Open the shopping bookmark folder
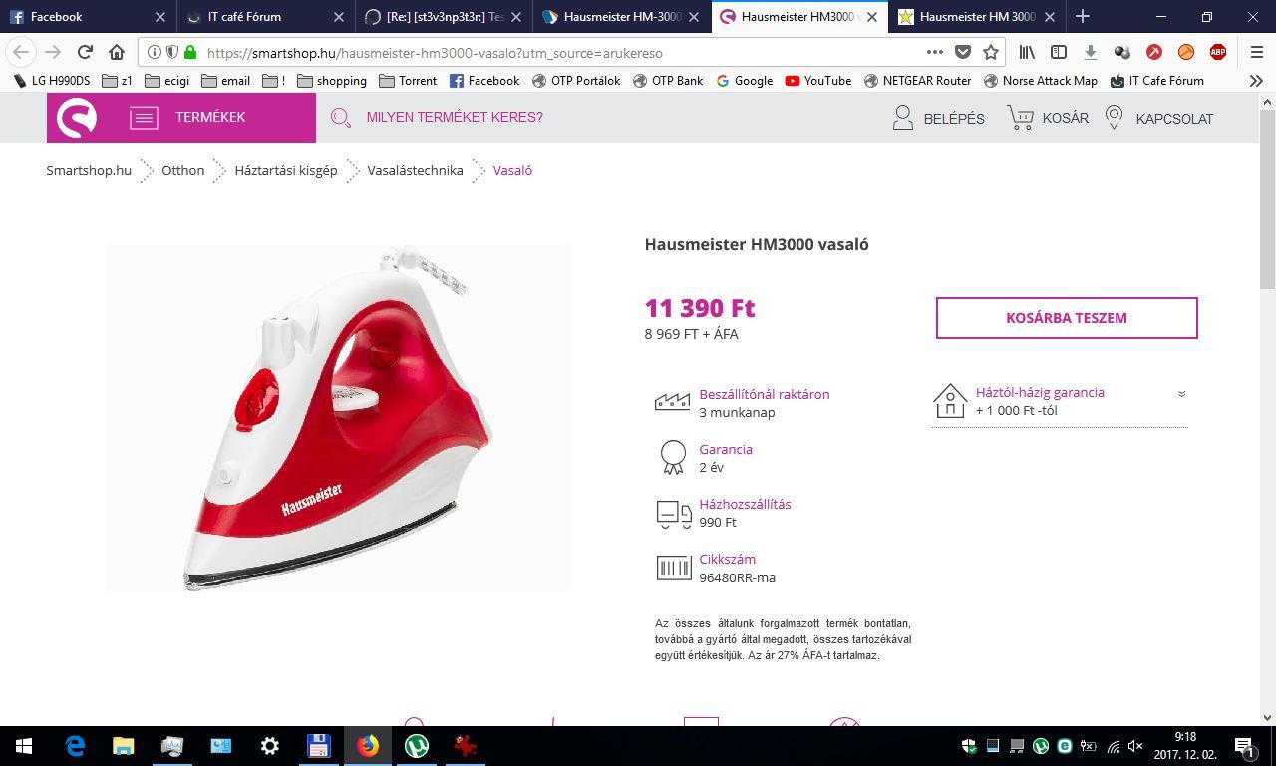This screenshot has width=1276, height=766. tap(332, 81)
